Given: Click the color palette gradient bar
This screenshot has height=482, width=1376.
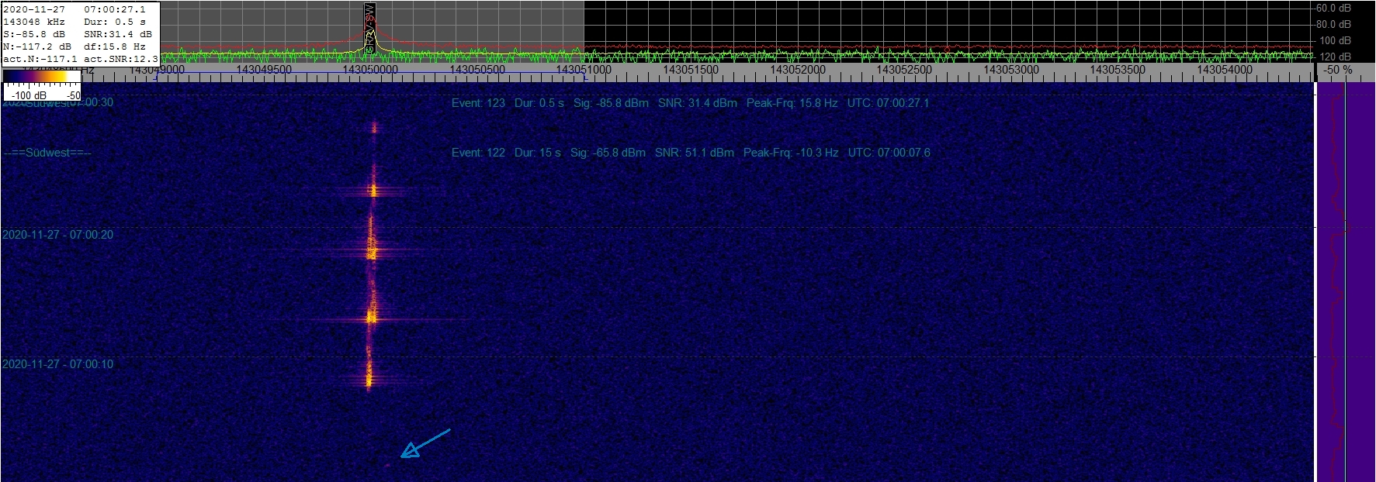Looking at the screenshot, I should tap(42, 76).
